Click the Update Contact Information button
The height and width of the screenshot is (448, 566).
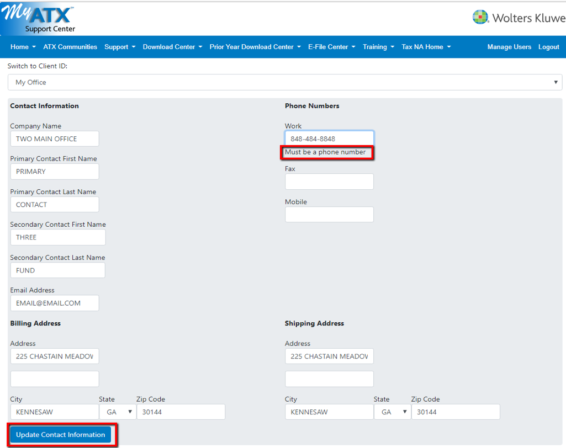[x=61, y=435]
